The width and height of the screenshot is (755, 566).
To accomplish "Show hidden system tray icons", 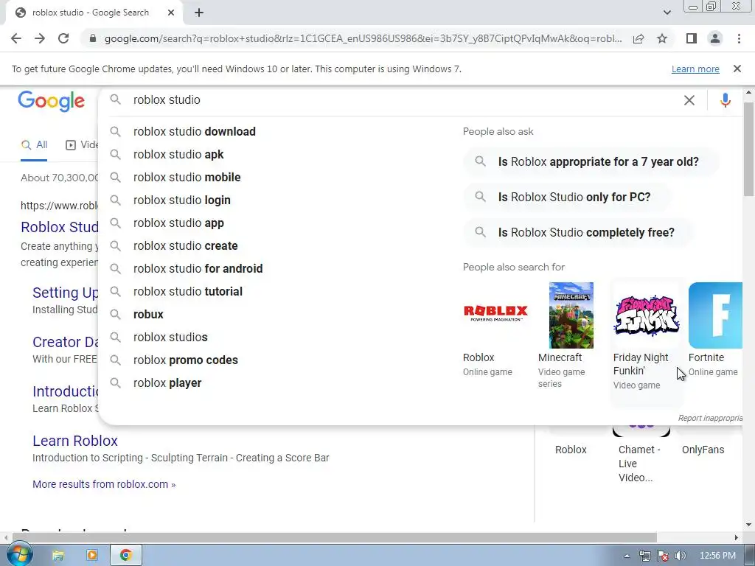I will 627,556.
